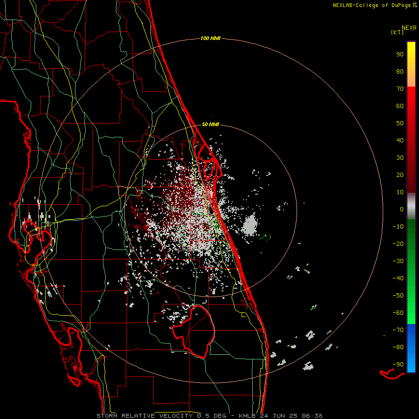Click the 10 value on the velocity scale
Viewport: 419px width, 419px height.
[400, 192]
